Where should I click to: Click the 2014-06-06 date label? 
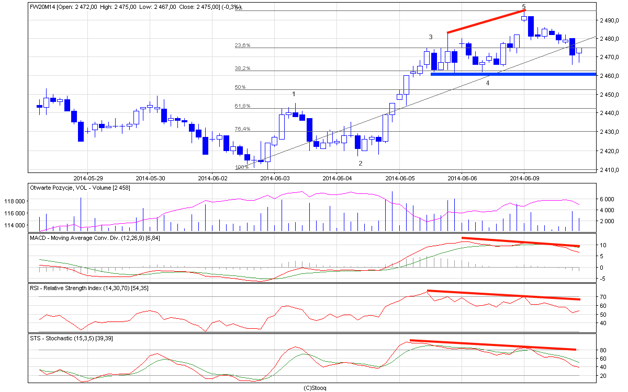click(x=462, y=178)
